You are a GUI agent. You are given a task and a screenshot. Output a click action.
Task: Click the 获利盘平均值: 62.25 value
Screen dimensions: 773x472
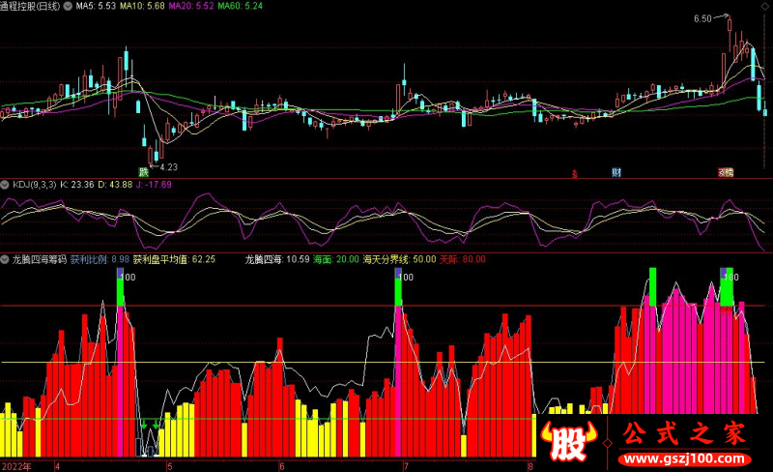coord(174,259)
